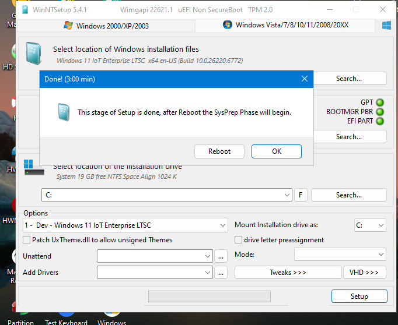
Task: Select the Windows Vista/7/8/10/11/2008/20XX tab
Action: 285,25
